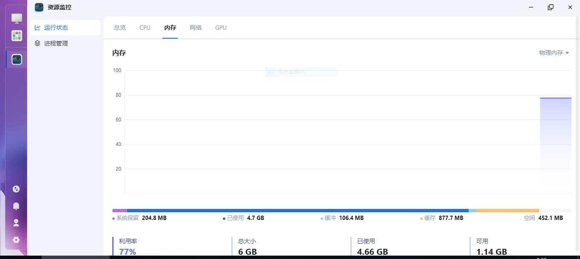
Task: Click the light-blue 缓冲 bar segment
Action: click(x=472, y=211)
